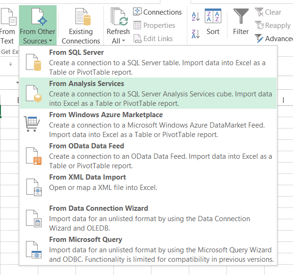The image size is (293, 275).
Task: Toggle the Filter funnel icon
Action: point(241,17)
